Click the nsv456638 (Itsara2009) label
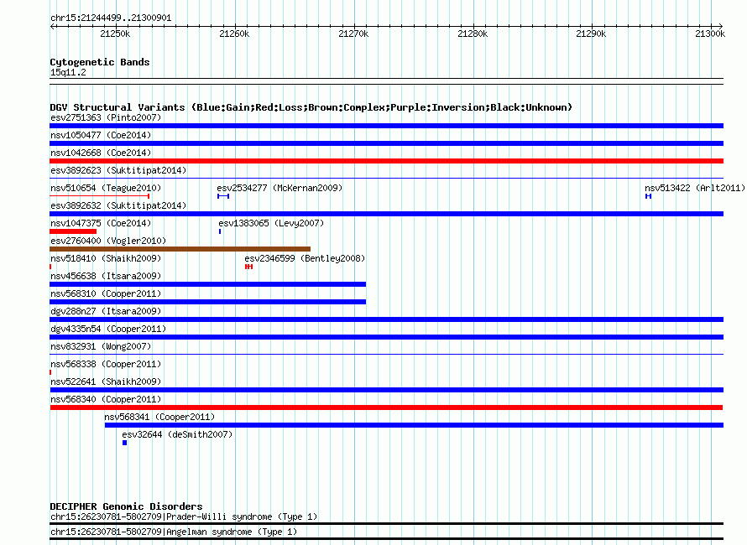Image resolution: width=747 pixels, height=545 pixels. click(106, 276)
